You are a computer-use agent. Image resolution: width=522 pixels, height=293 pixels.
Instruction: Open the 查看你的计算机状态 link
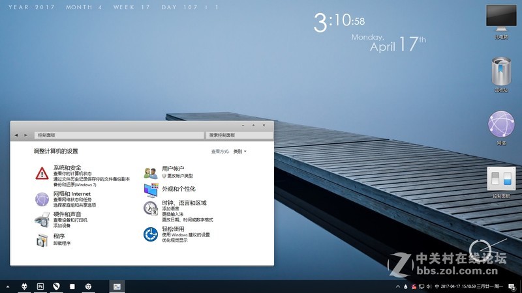point(72,174)
